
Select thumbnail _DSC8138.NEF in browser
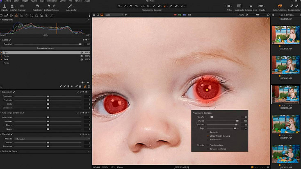[x=286, y=35]
